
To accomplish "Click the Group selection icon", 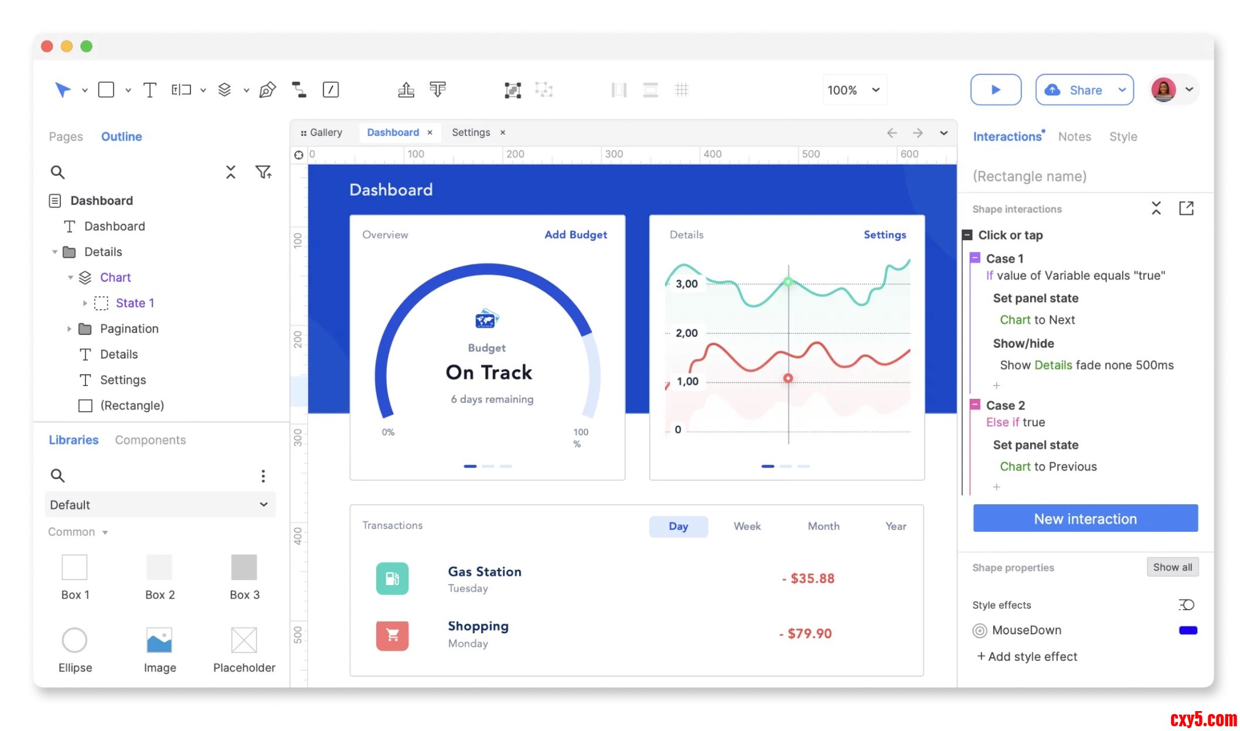I will click(513, 90).
